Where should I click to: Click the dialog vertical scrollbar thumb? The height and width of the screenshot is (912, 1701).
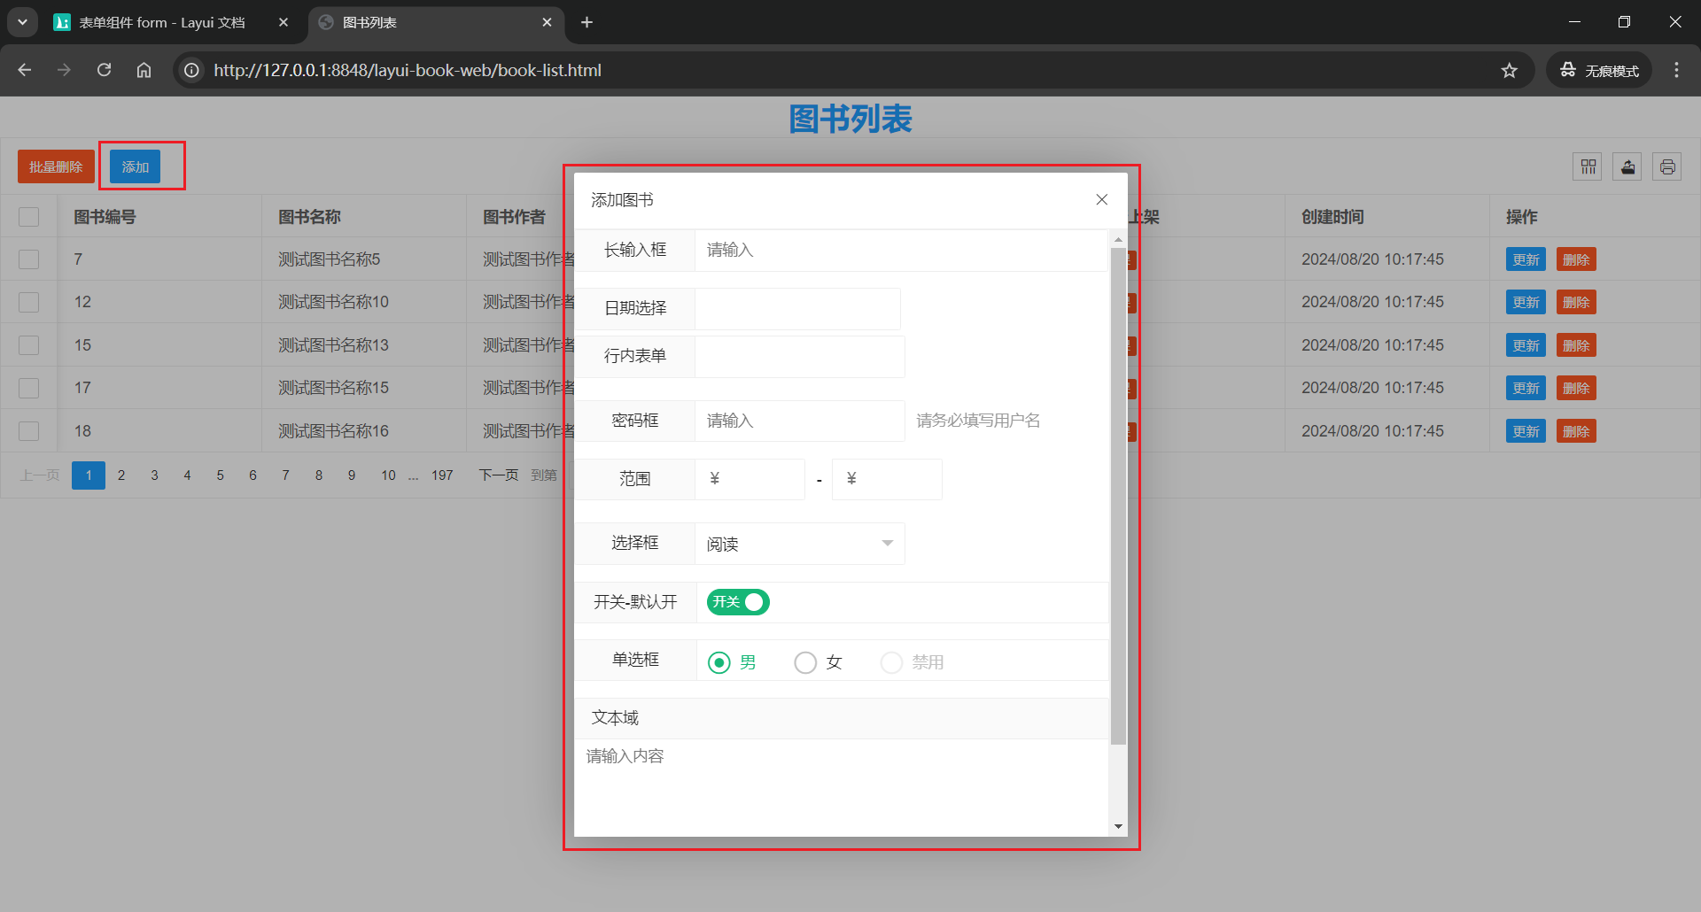click(x=1118, y=496)
